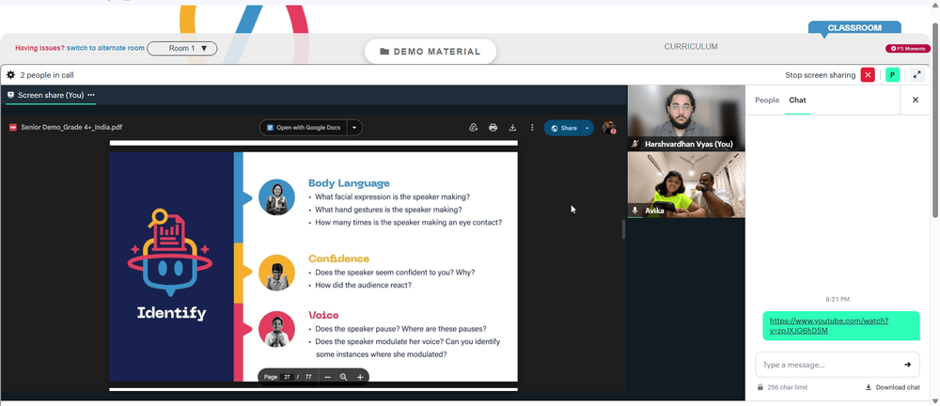
Task: Open Room 1 dropdown selector
Action: click(x=181, y=49)
